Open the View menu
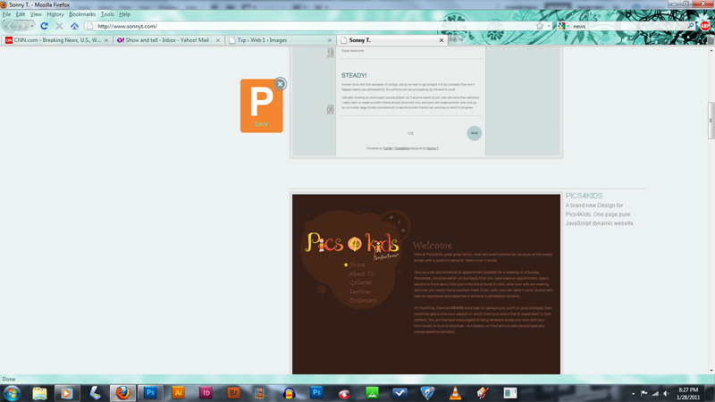The height and width of the screenshot is (402, 715). [36, 14]
